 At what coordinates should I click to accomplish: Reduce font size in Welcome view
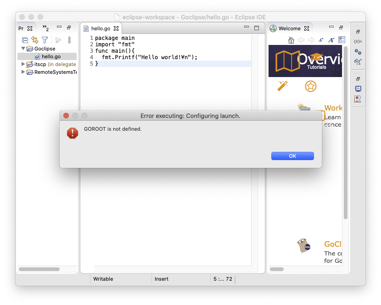click(321, 40)
